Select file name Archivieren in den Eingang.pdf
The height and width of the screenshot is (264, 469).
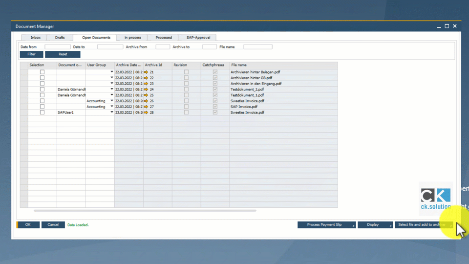(x=256, y=84)
